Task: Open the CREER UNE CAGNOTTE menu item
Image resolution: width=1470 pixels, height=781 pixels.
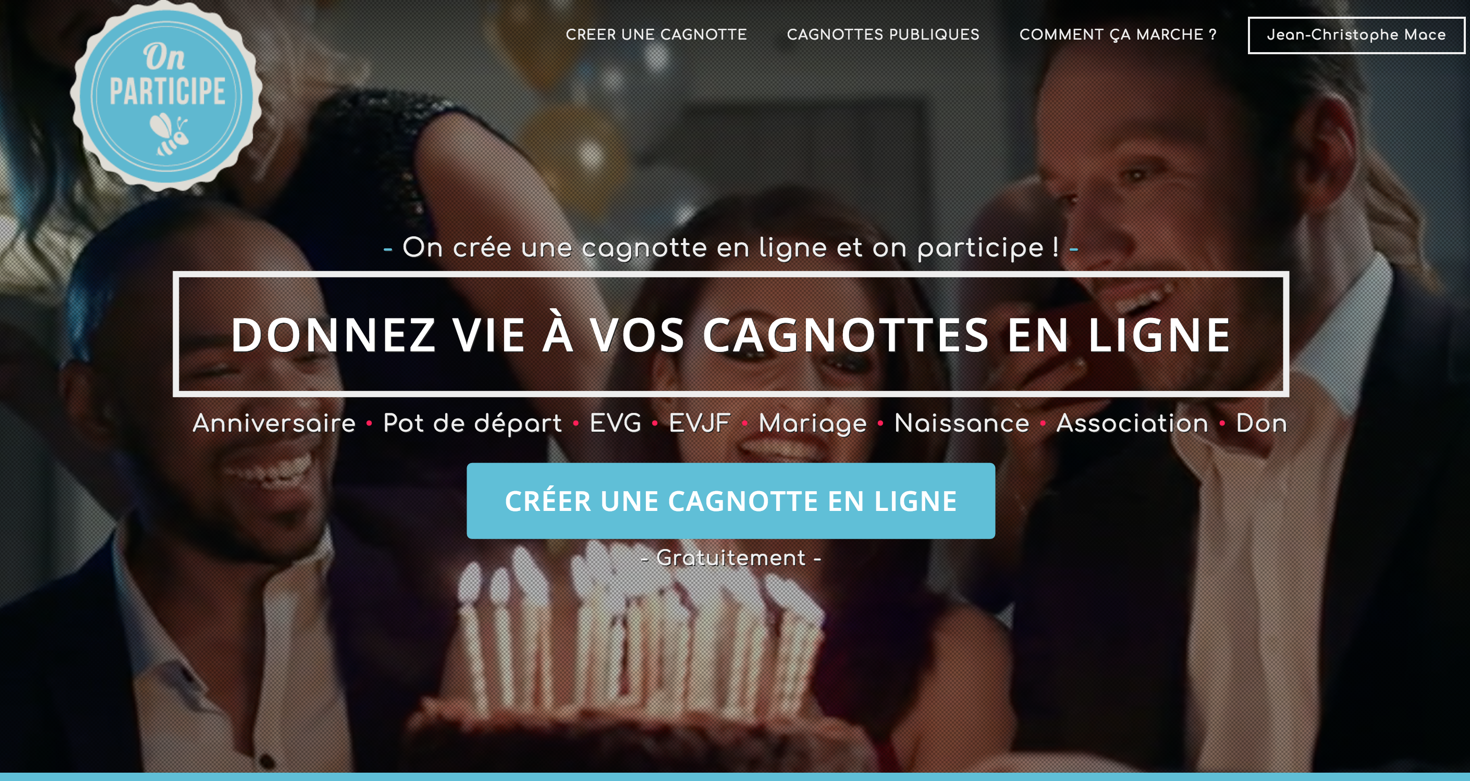Action: [656, 34]
